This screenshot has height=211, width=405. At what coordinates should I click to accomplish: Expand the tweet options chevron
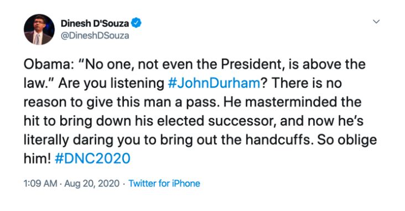376,22
